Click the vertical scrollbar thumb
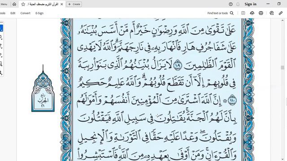The width and height of the screenshot is (287, 161). pos(283,68)
